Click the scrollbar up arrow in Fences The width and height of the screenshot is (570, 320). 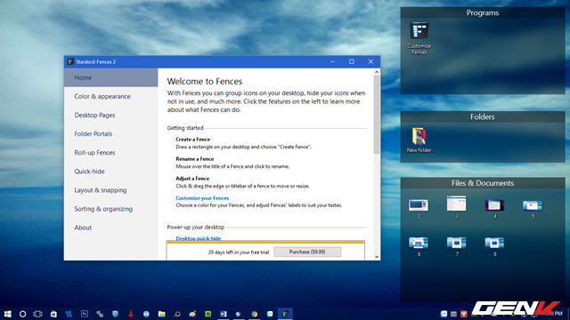click(377, 72)
